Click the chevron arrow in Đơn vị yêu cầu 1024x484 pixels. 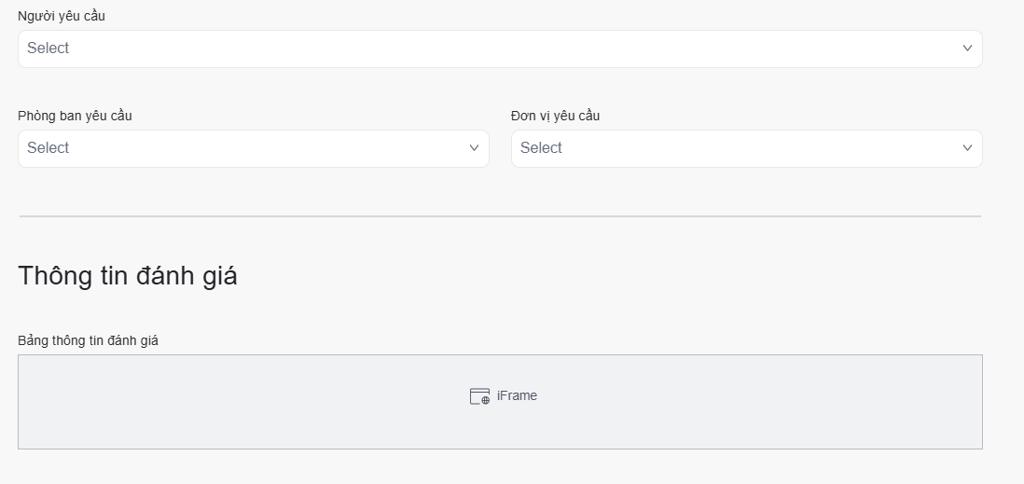pos(967,148)
